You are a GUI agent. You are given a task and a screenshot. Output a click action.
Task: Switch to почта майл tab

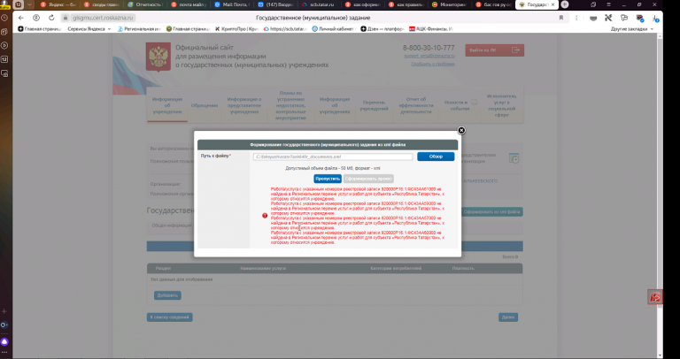189,4
